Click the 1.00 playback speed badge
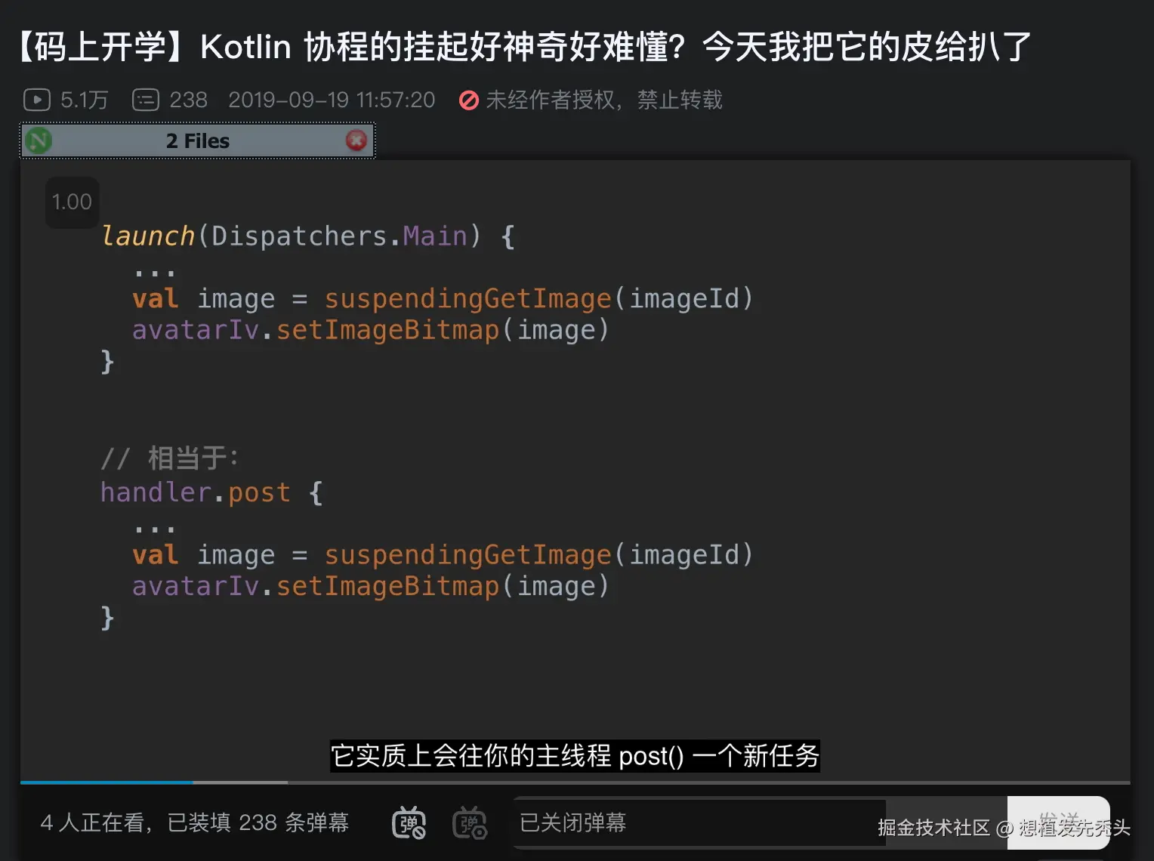Screen dimensions: 1154x861 72,202
